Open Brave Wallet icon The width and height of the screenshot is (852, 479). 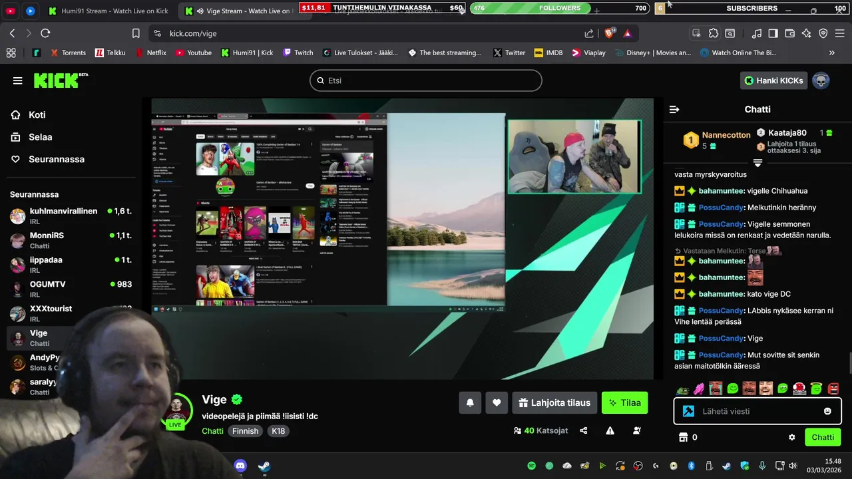pos(790,33)
